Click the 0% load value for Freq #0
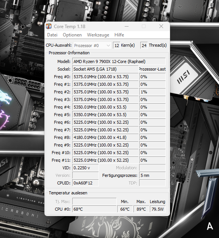 point(152,77)
